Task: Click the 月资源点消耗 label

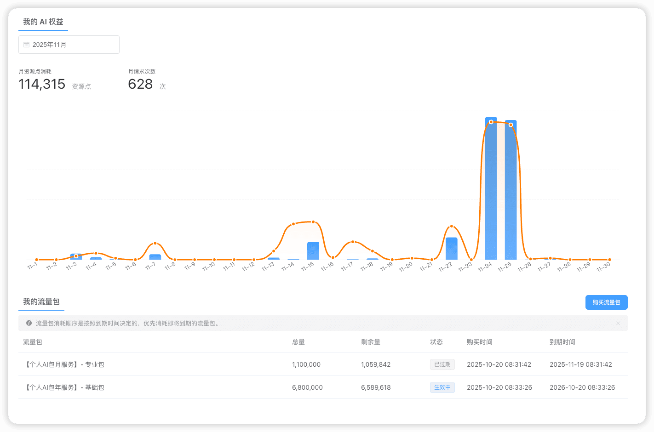Action: click(35, 71)
